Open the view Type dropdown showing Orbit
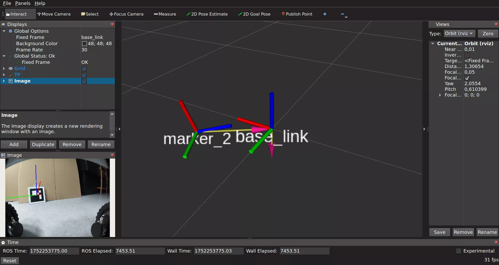This screenshot has height=265, width=499. [458, 33]
